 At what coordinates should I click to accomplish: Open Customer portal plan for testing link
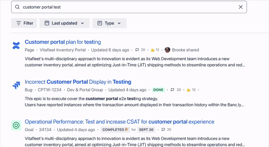pyautogui.click(x=63, y=42)
